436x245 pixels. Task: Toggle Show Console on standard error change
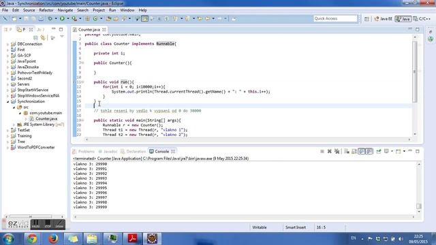(x=369, y=151)
